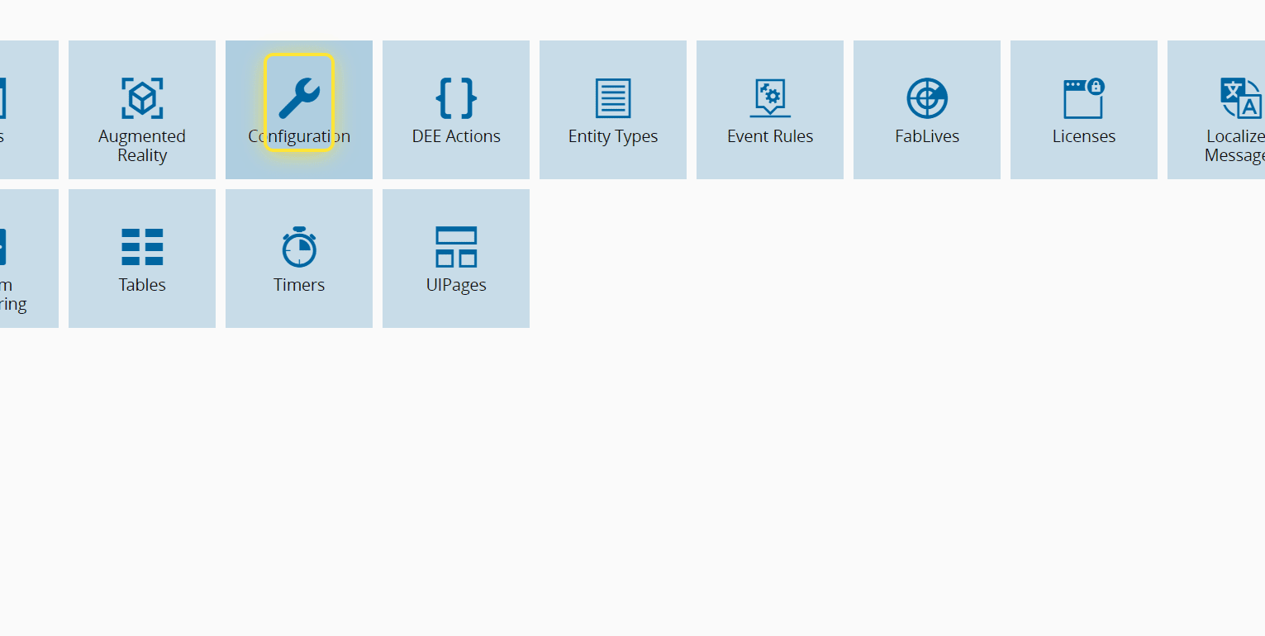Open the Entity Types label
The height and width of the screenshot is (636, 1265).
click(x=613, y=136)
